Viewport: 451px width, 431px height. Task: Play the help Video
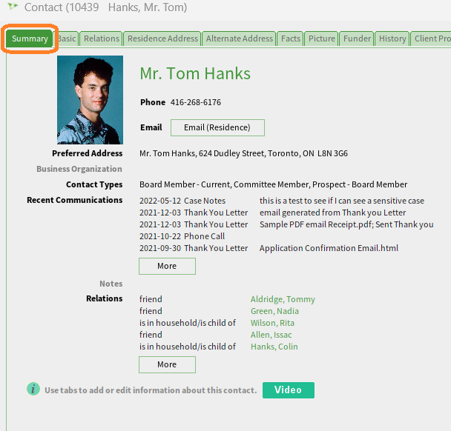pos(289,390)
